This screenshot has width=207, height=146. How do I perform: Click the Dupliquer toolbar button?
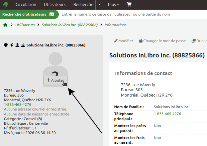(x=199, y=41)
